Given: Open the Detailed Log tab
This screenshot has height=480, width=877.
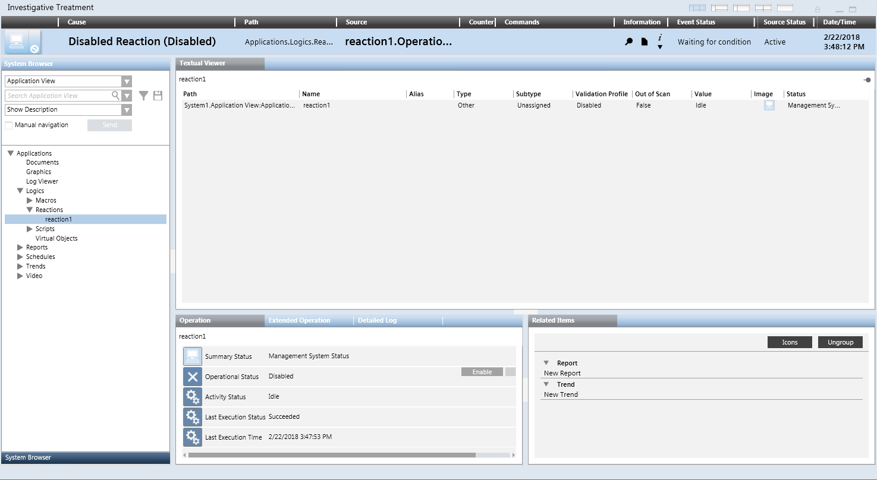Looking at the screenshot, I should (x=377, y=321).
